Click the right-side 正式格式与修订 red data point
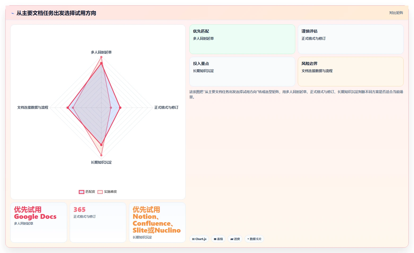Screen dimensions: 414x253 point(120,108)
